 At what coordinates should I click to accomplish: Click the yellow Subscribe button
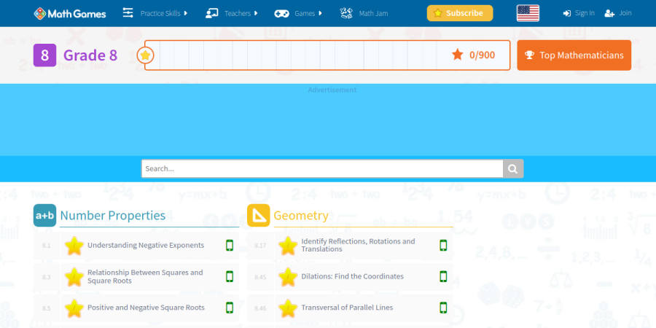(460, 13)
